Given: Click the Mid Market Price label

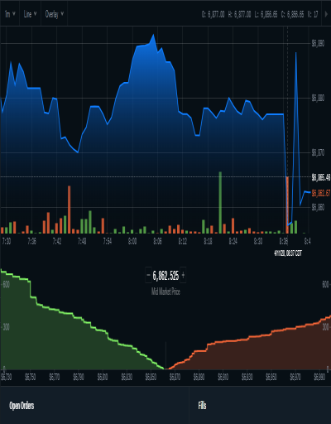Looking at the screenshot, I should click(x=165, y=291).
